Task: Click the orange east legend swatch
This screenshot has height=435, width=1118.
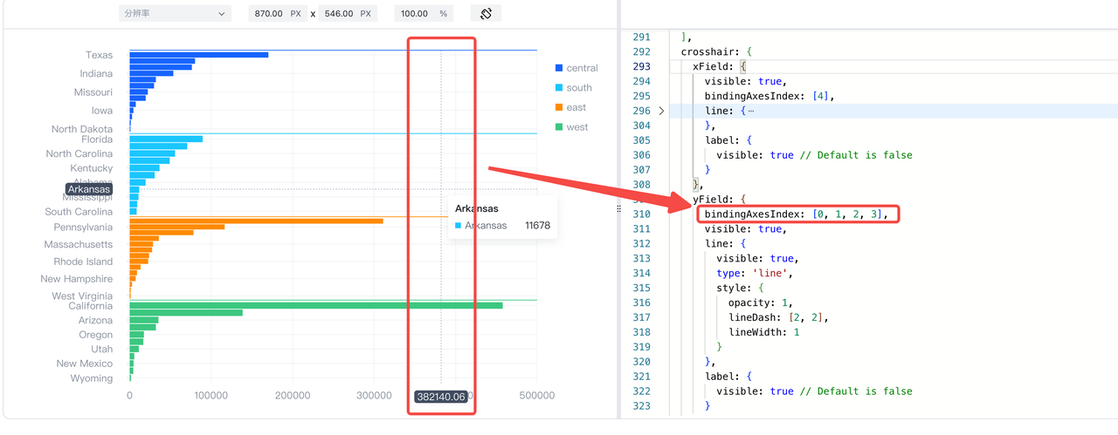Action: (x=559, y=107)
